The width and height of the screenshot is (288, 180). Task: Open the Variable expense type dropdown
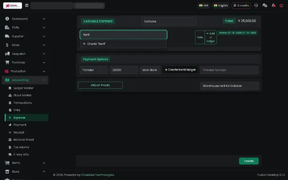point(169,21)
